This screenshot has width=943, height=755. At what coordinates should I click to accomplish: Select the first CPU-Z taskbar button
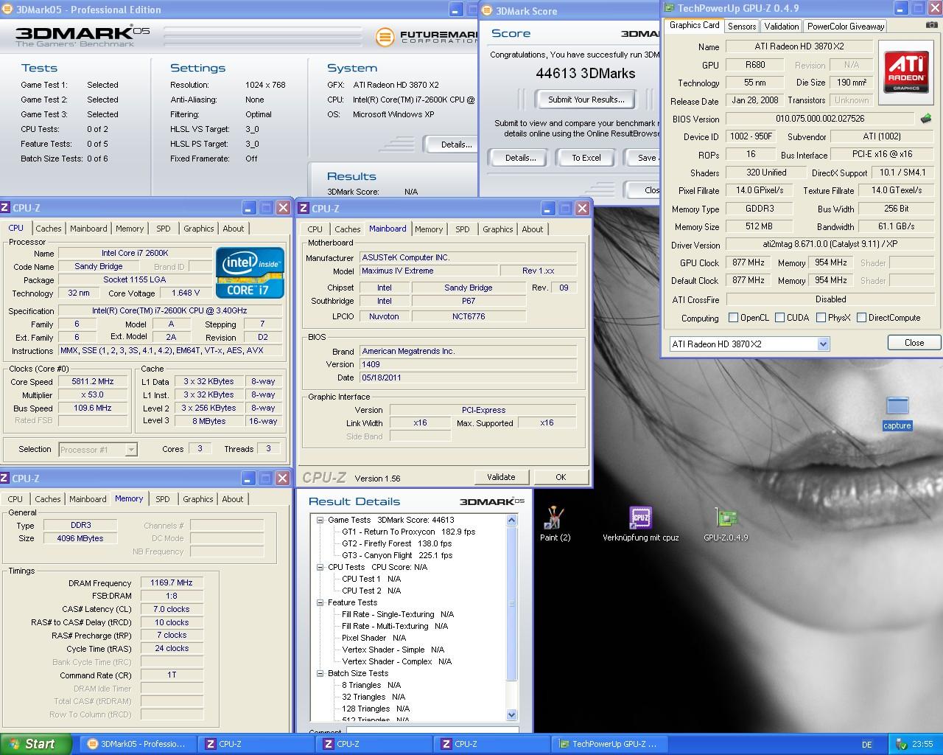click(x=256, y=744)
